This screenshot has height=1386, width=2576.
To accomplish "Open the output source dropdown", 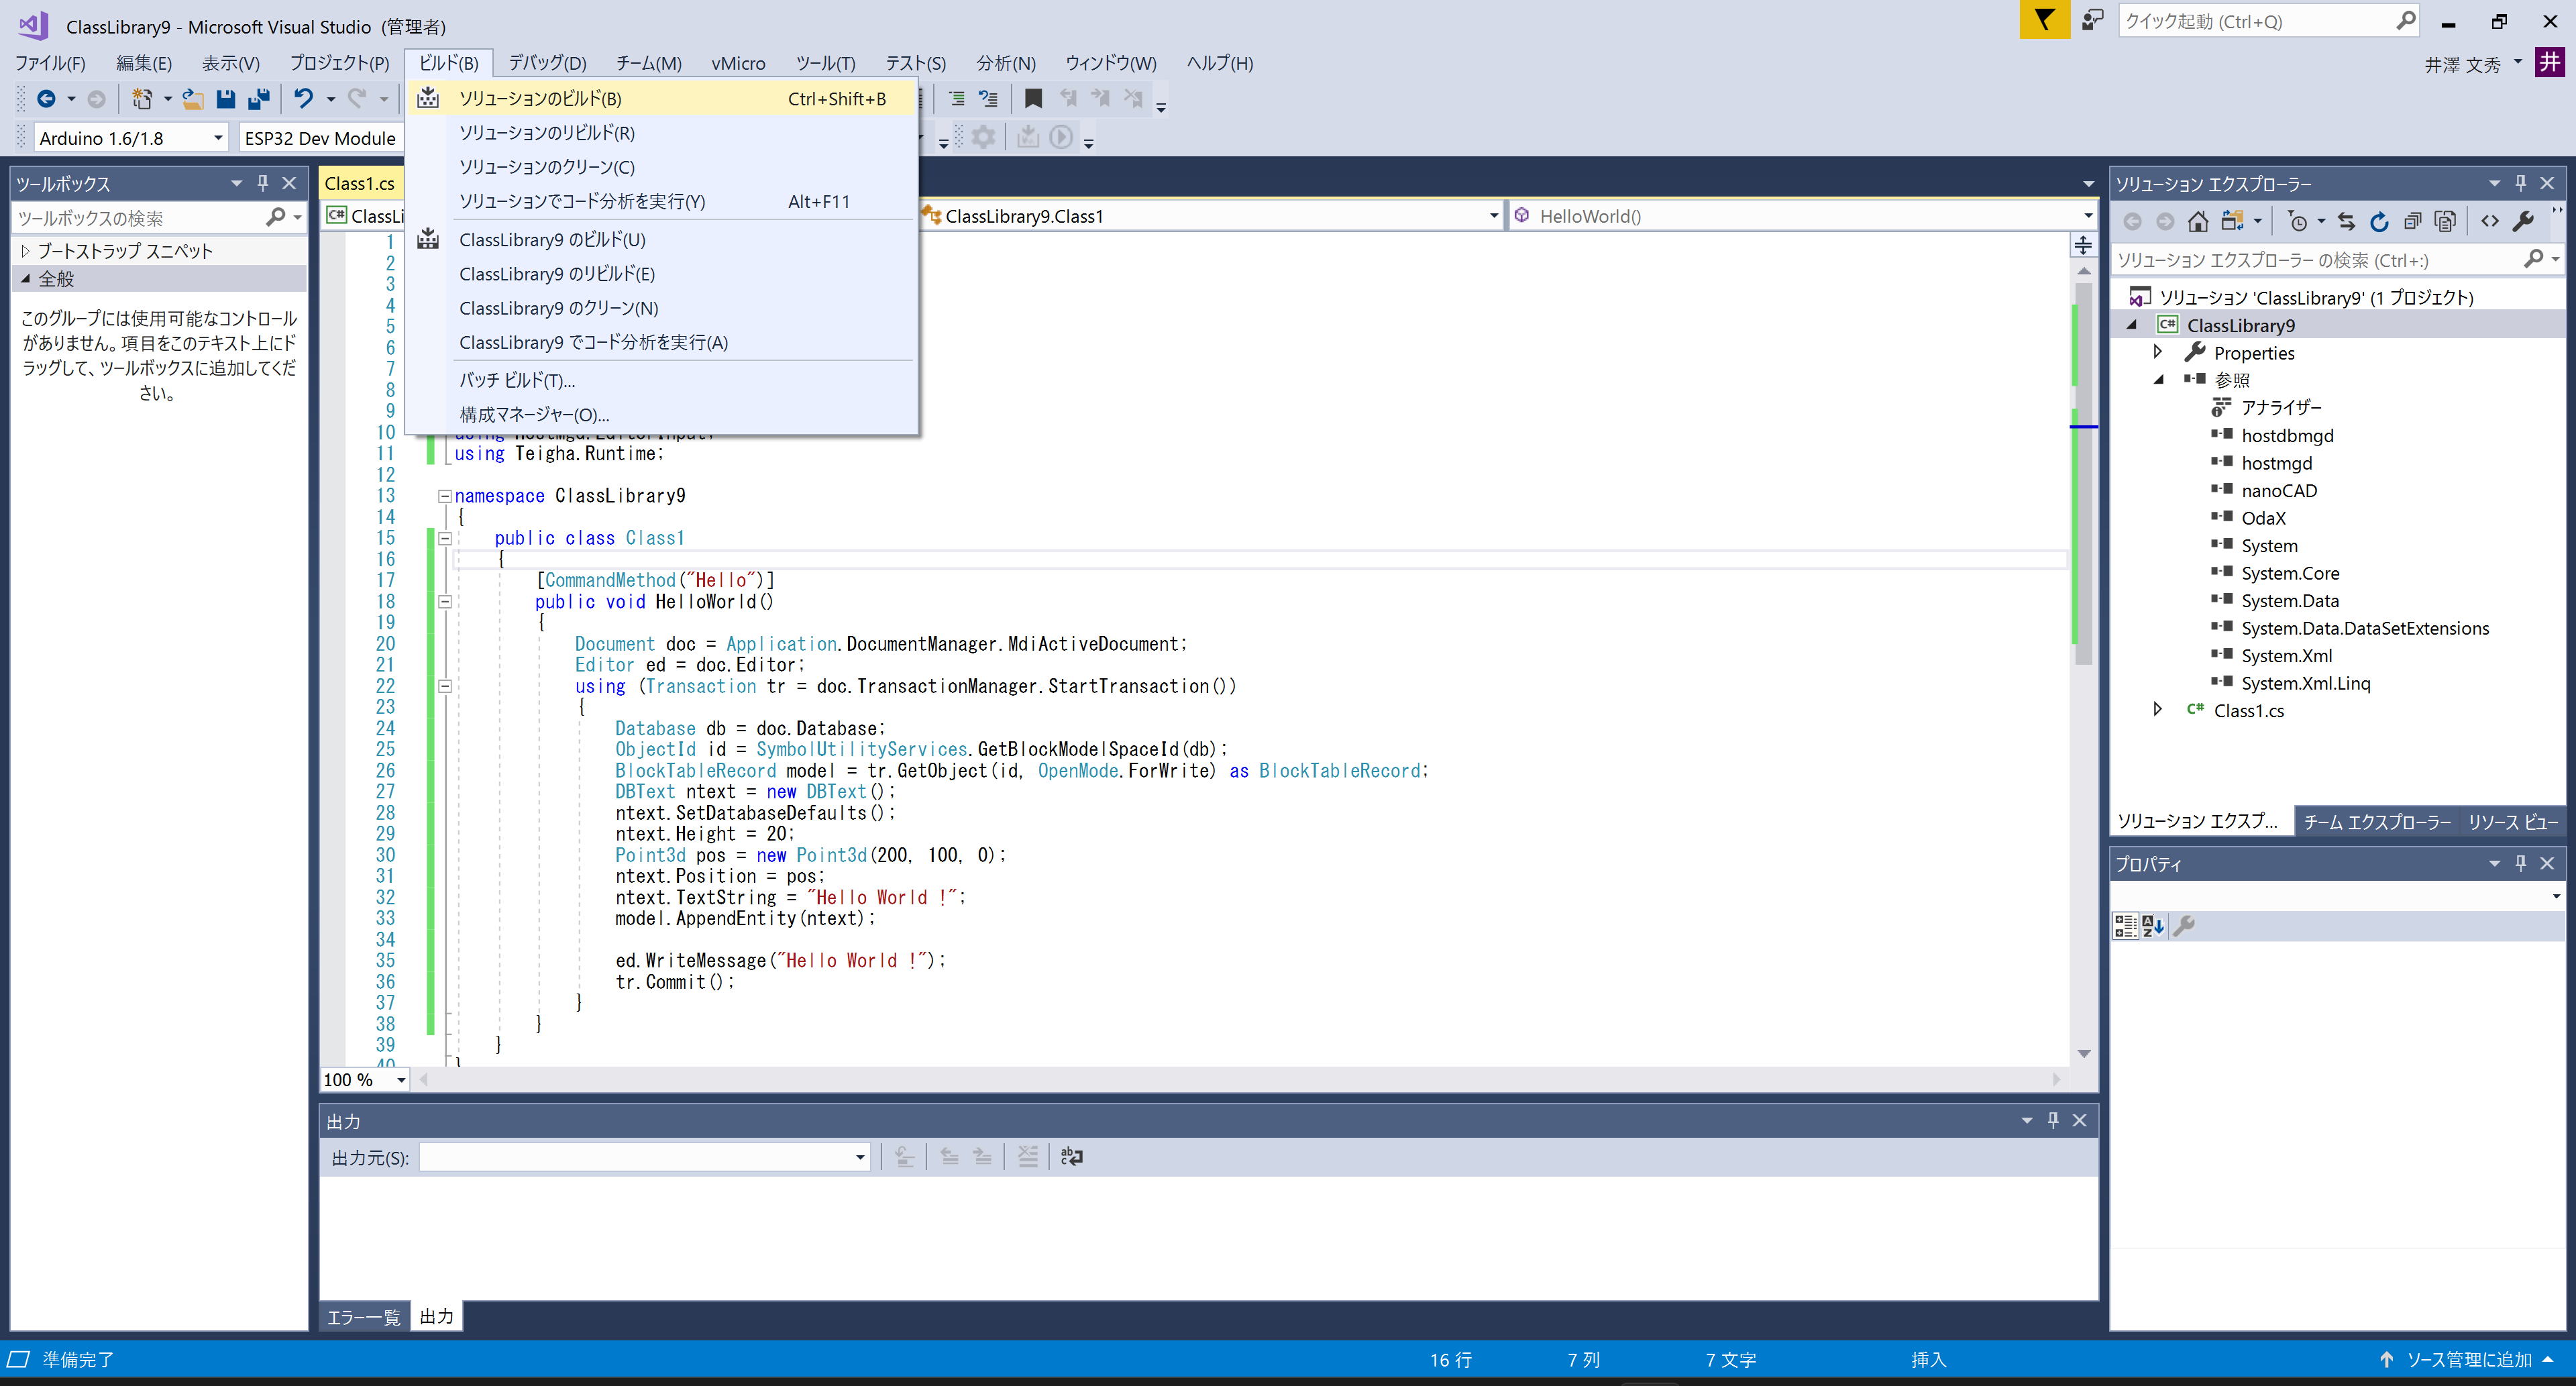I will point(860,1157).
